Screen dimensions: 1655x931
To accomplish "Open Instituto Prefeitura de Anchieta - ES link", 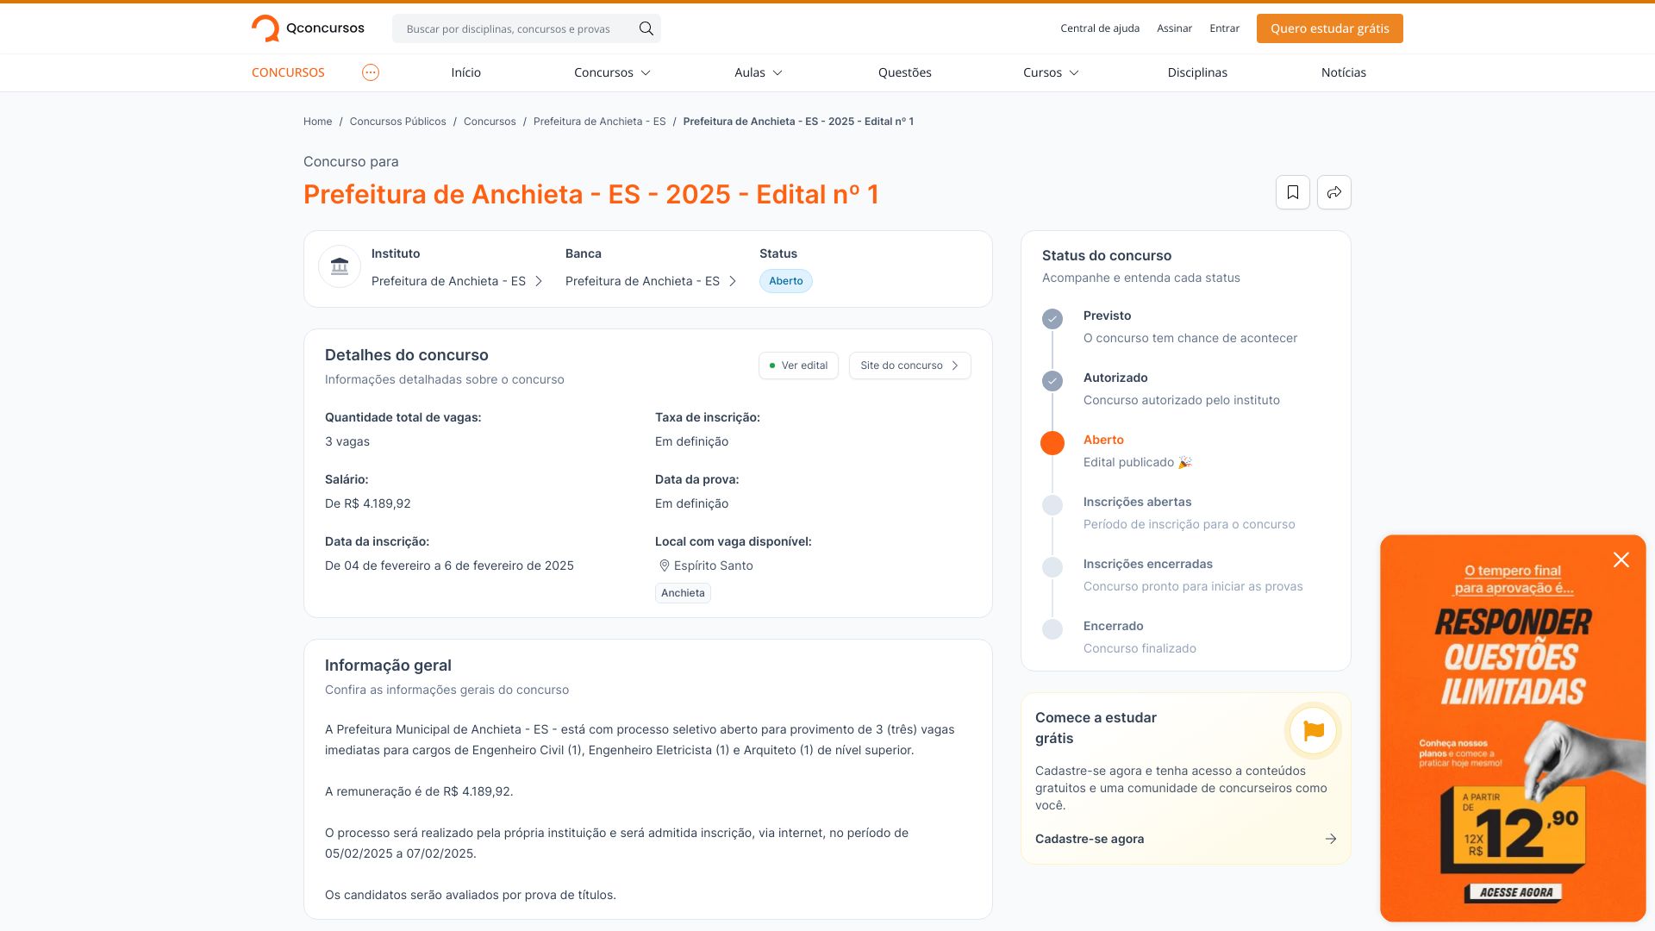I will point(457,281).
